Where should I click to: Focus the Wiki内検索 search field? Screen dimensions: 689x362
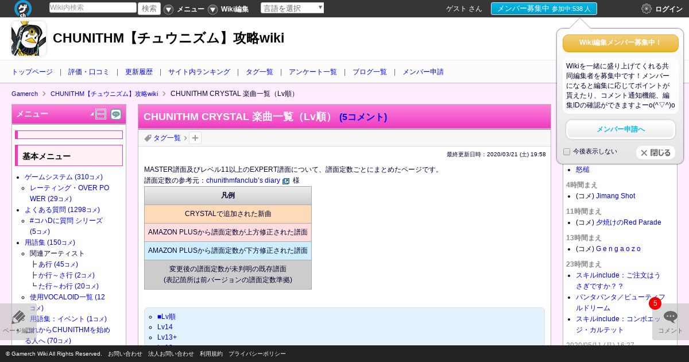[x=93, y=7]
